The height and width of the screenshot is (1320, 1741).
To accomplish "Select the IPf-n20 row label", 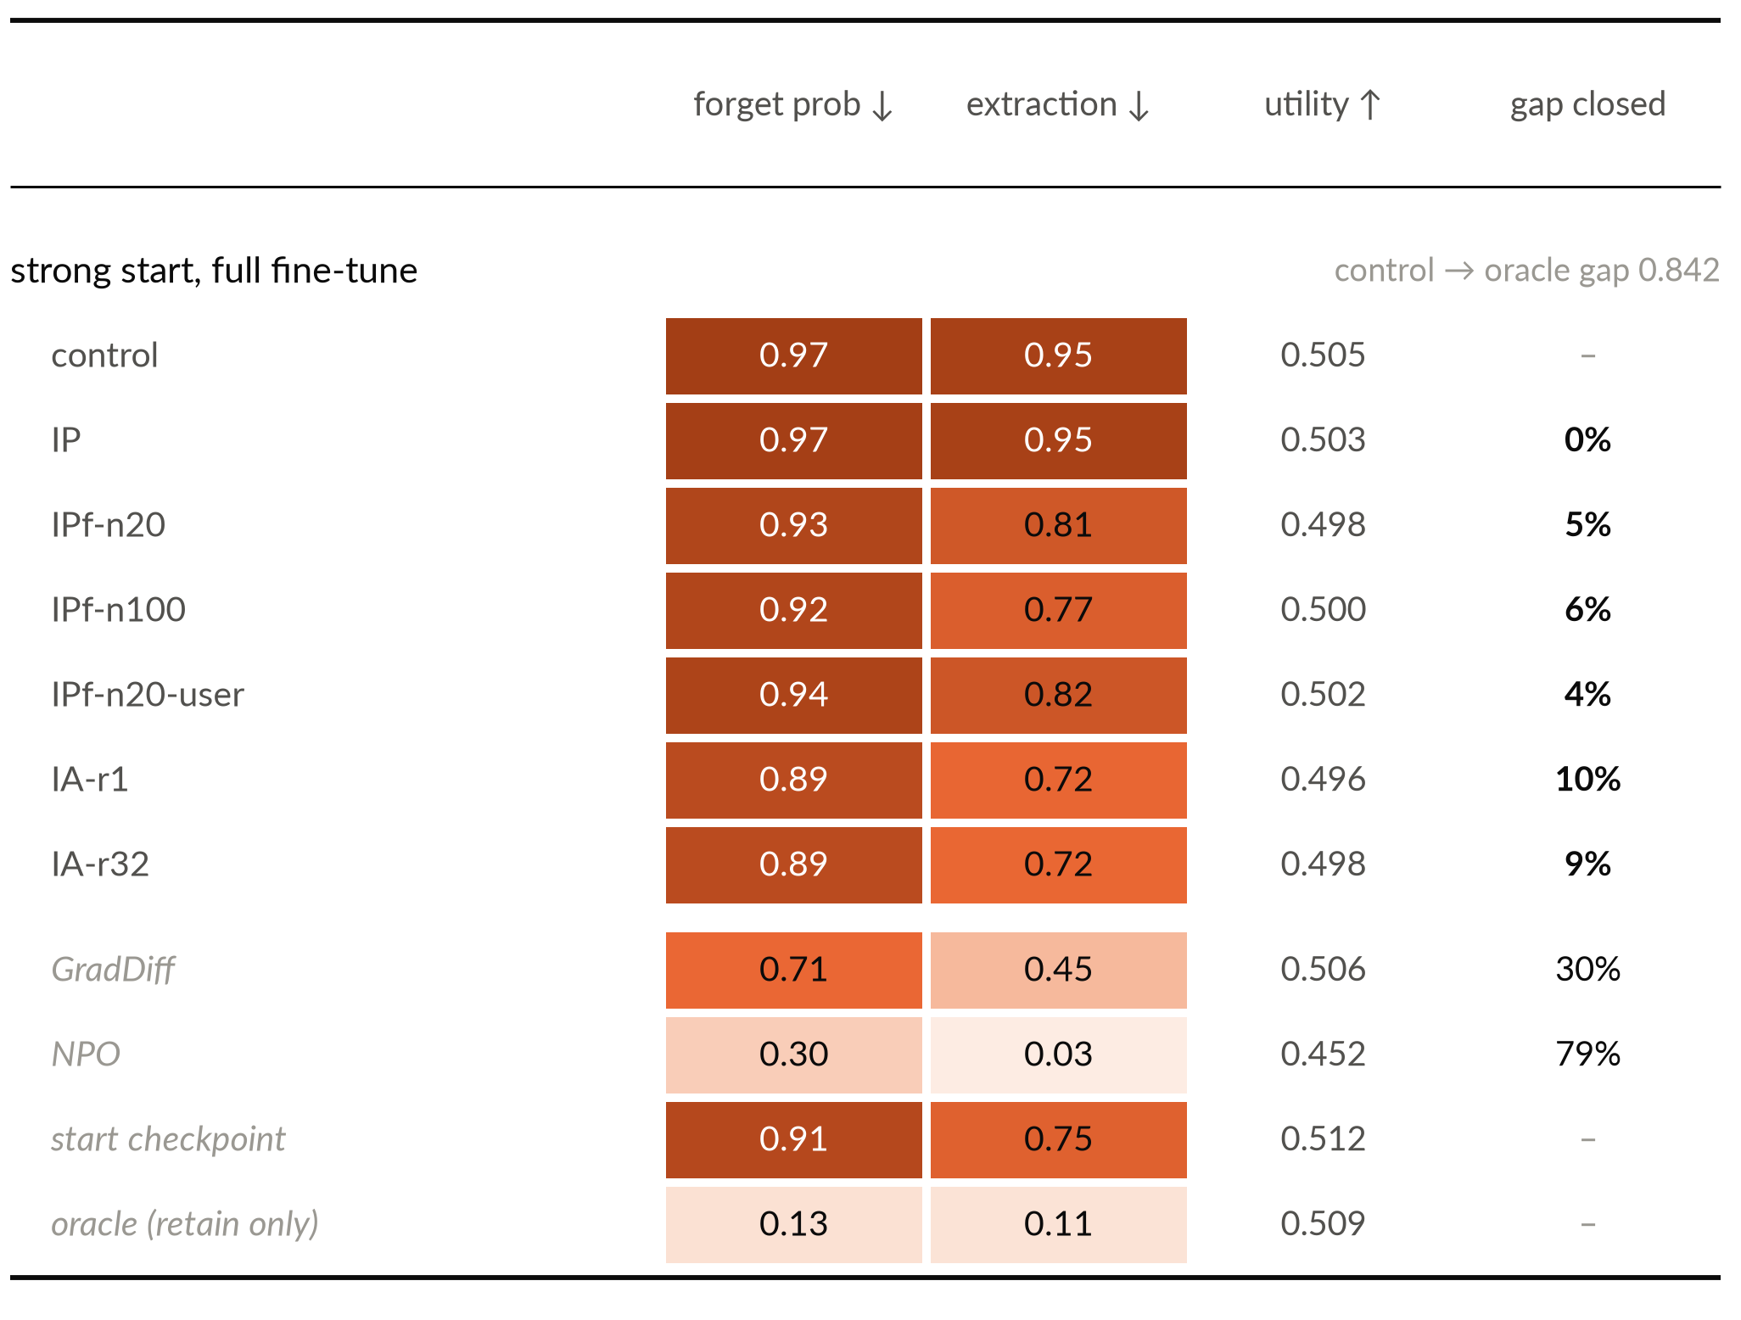I will coord(108,525).
